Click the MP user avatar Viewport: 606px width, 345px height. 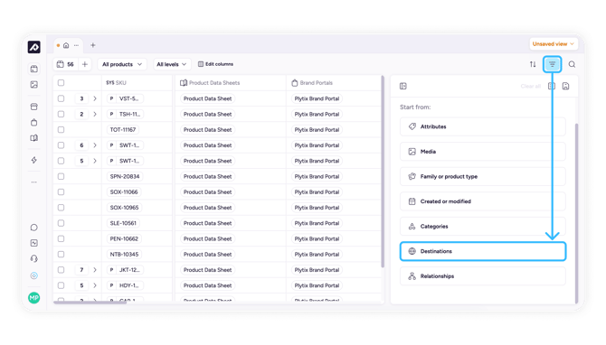pyautogui.click(x=34, y=297)
